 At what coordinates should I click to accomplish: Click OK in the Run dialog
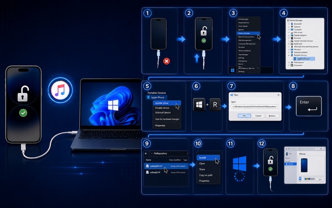pos(244,116)
